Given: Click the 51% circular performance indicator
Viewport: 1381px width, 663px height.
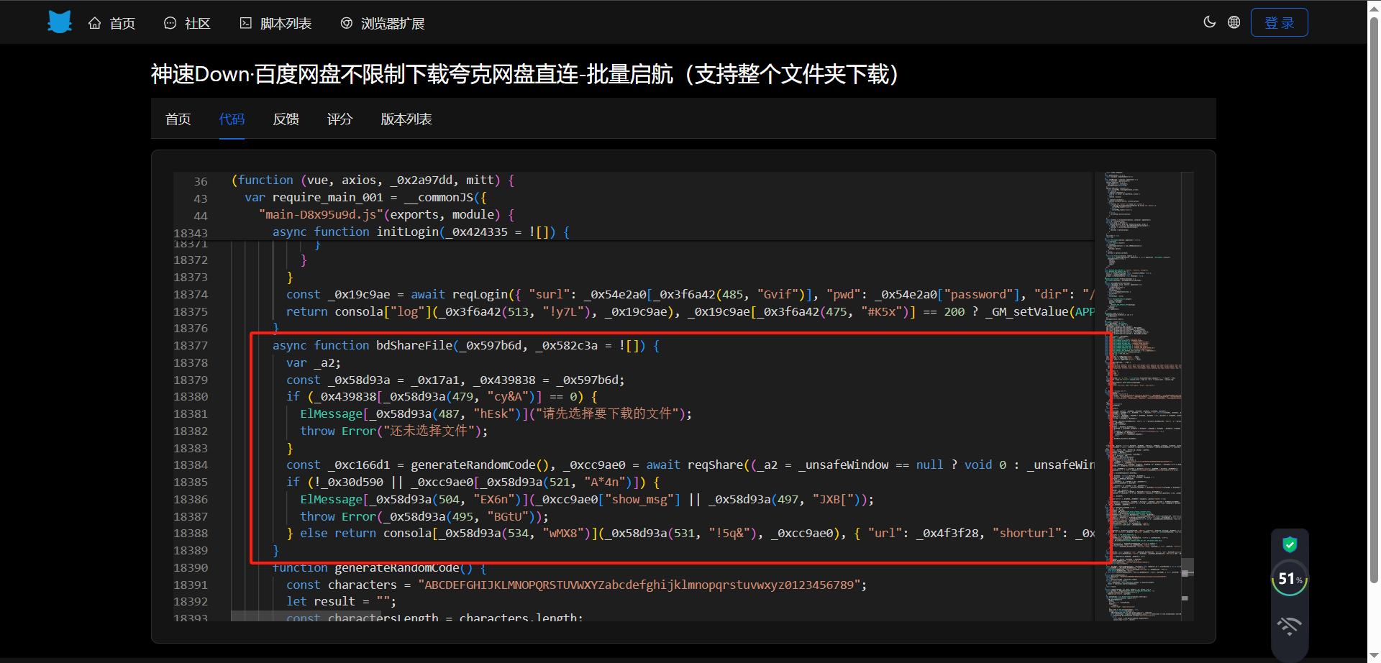Looking at the screenshot, I should [x=1290, y=579].
